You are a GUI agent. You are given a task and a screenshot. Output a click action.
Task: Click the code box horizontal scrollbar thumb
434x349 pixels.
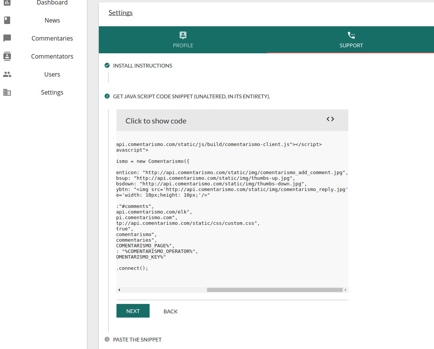tap(274, 290)
